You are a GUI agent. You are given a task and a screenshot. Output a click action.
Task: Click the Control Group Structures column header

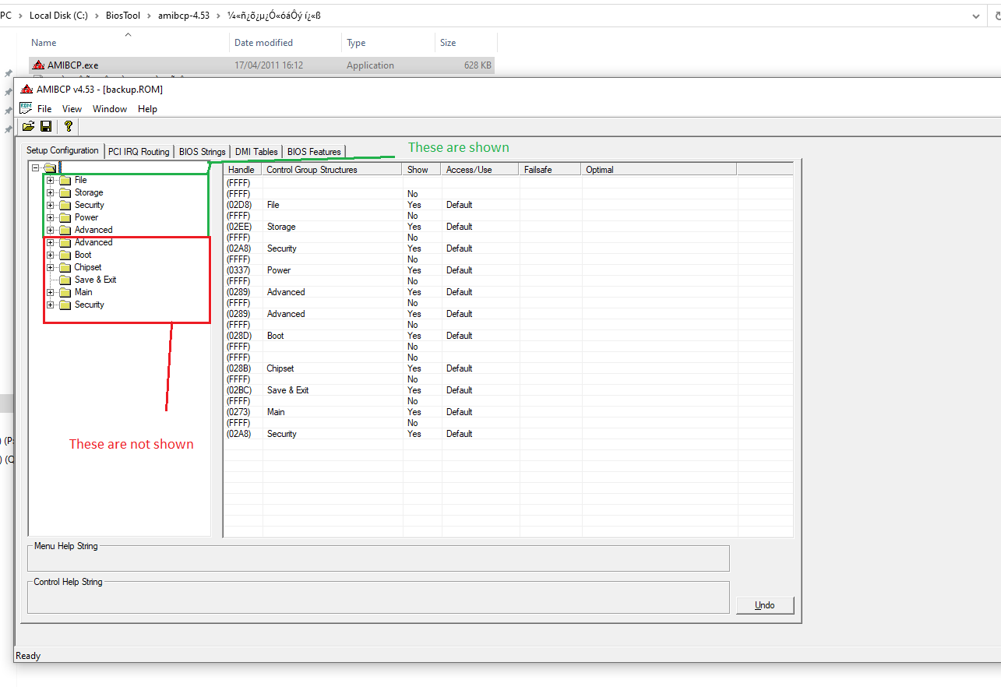(x=333, y=169)
